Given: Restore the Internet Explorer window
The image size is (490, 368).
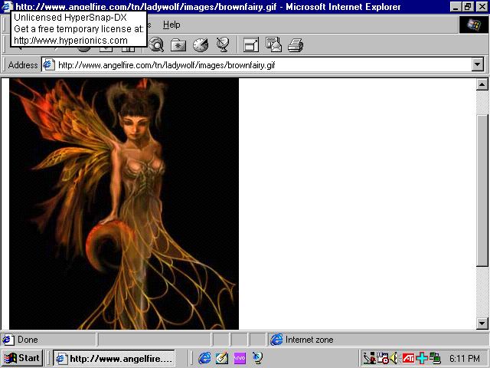Looking at the screenshot, I should click(468, 7).
